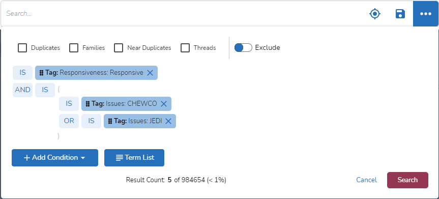Screen dimensions: 439x199
Task: Click drag handle on CHEWCO tag
Action: pyautogui.click(x=87, y=104)
